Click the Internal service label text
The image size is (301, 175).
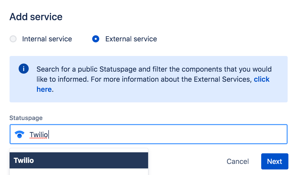[x=47, y=39]
